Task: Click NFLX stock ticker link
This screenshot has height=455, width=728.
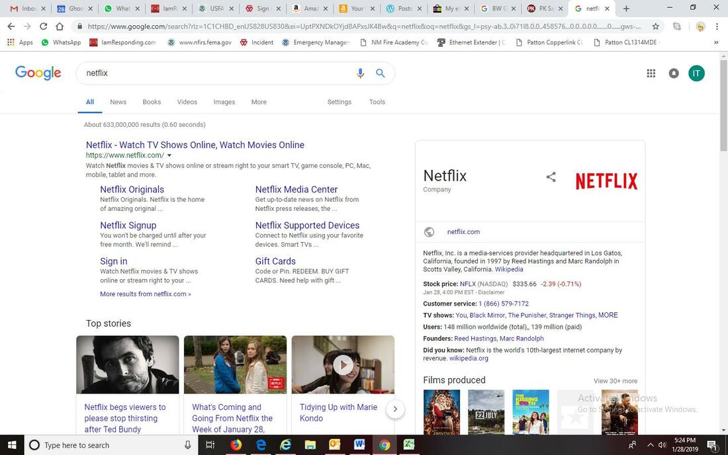Action: tap(468, 284)
